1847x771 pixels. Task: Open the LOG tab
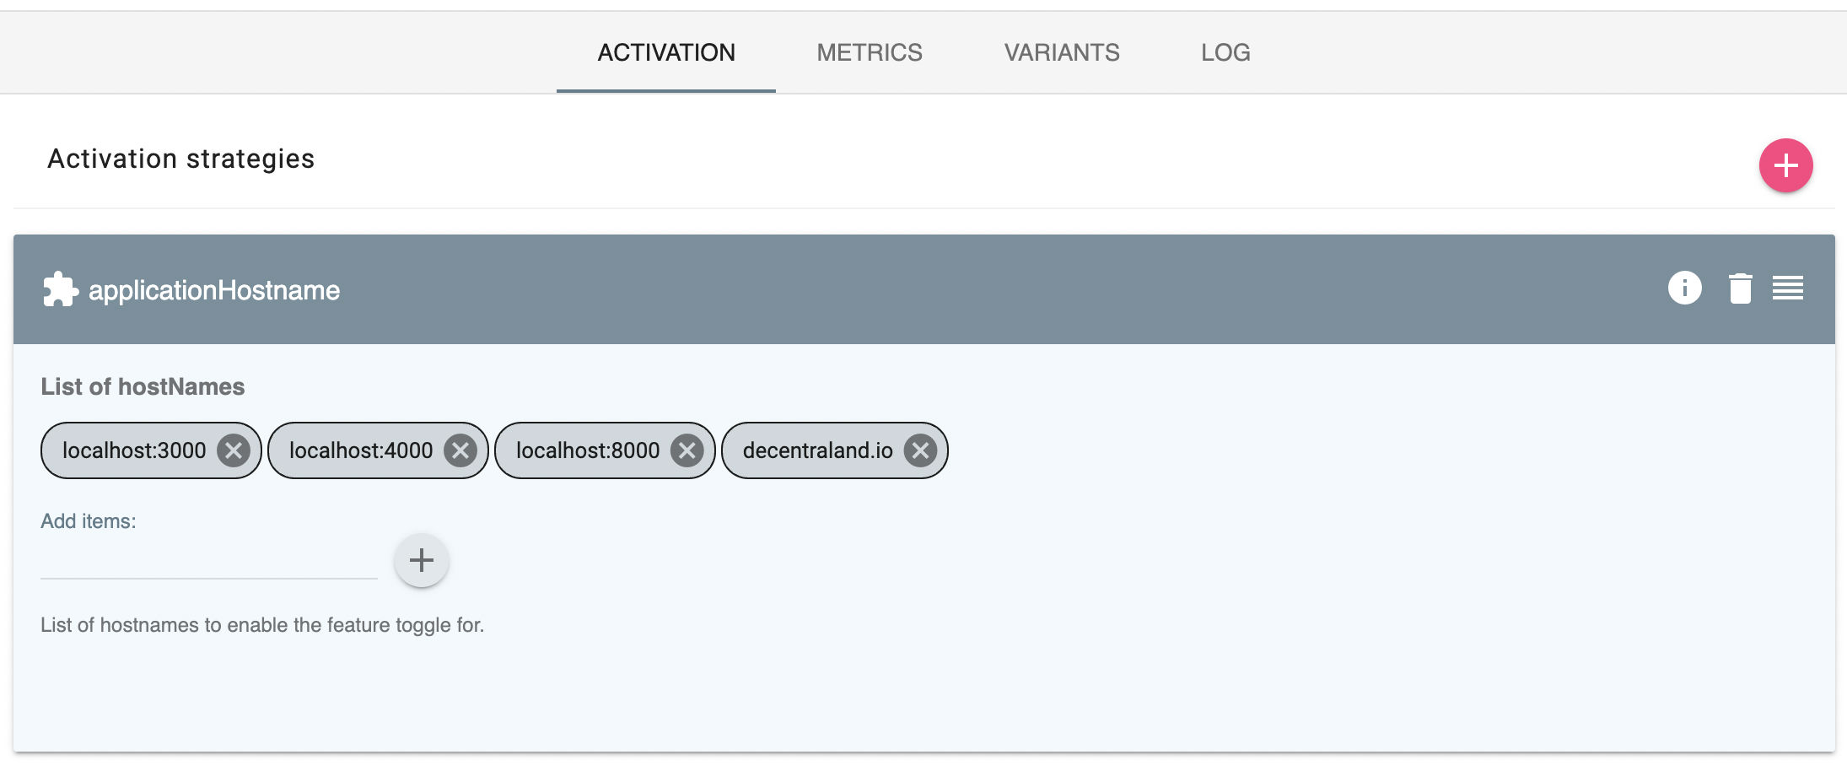tap(1225, 52)
